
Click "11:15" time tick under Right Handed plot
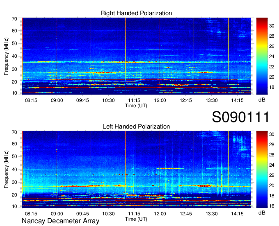pyautogui.click(x=134, y=100)
